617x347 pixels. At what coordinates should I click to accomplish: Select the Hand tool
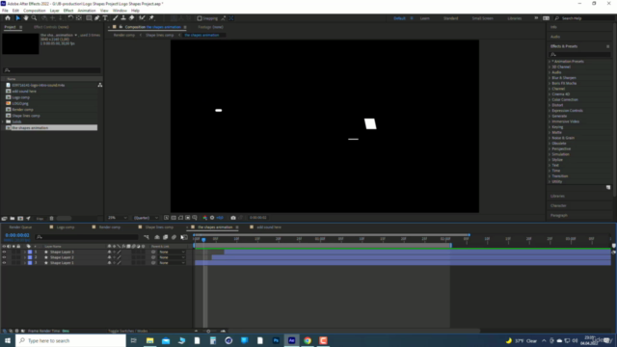26,18
